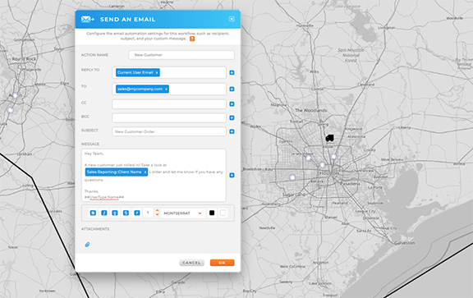
Task: Add a variable to the Subject field
Action: [232, 131]
